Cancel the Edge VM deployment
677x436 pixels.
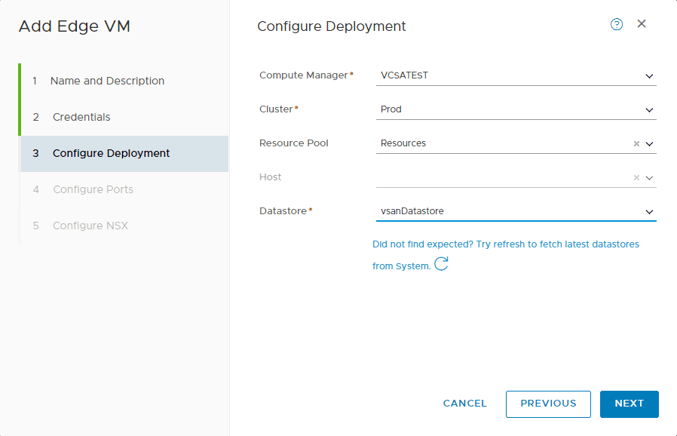click(464, 404)
